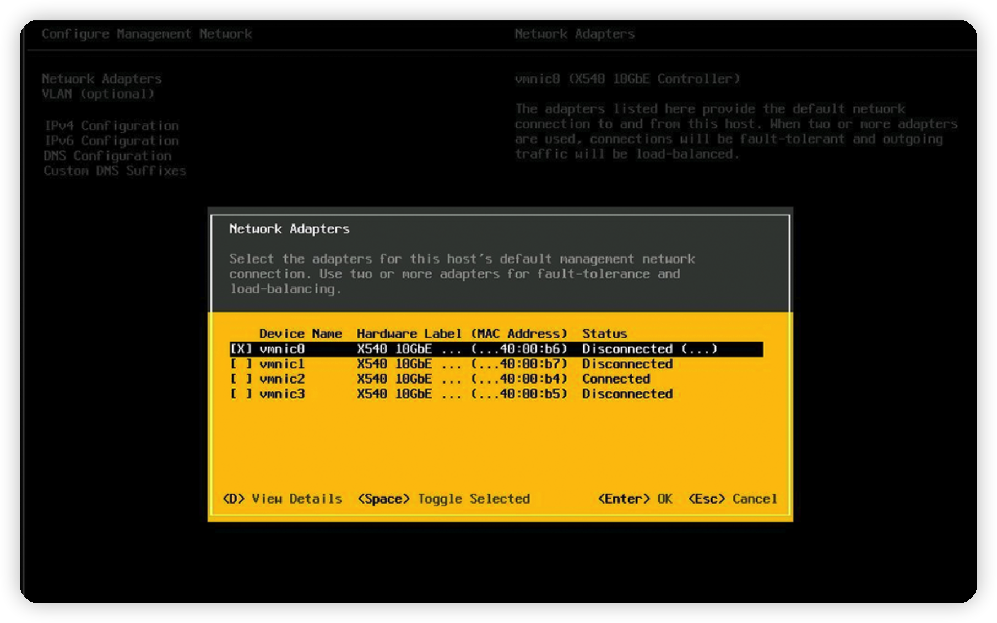Open Custom DNS Suffixes menu entry
This screenshot has width=997, height=623.
click(x=115, y=171)
